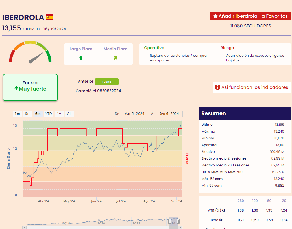Click the red info icon in the indicadores button

coord(217,87)
